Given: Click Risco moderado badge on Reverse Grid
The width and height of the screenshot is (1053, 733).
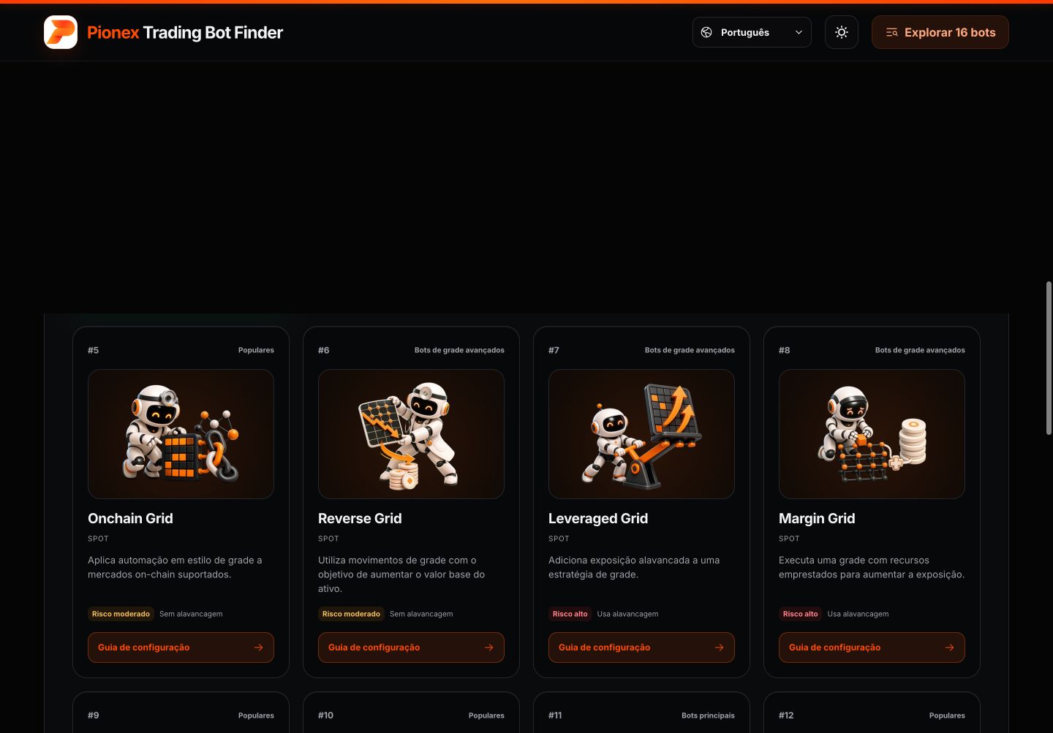Looking at the screenshot, I should pos(351,614).
